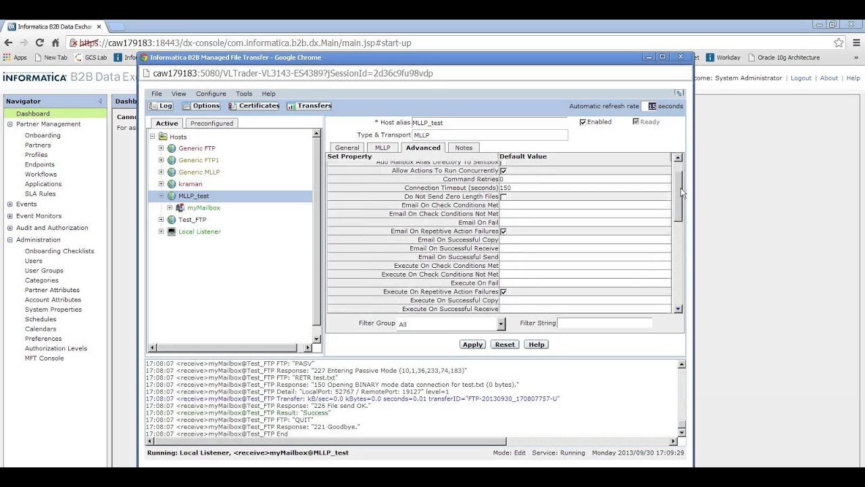Switch to the MLLP tab
Viewport: 865px width, 487px height.
point(382,147)
